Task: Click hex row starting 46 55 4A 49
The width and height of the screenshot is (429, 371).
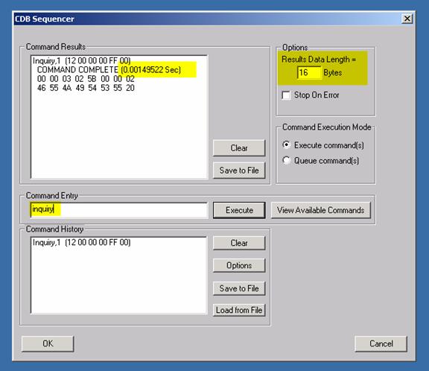Action: (86, 88)
